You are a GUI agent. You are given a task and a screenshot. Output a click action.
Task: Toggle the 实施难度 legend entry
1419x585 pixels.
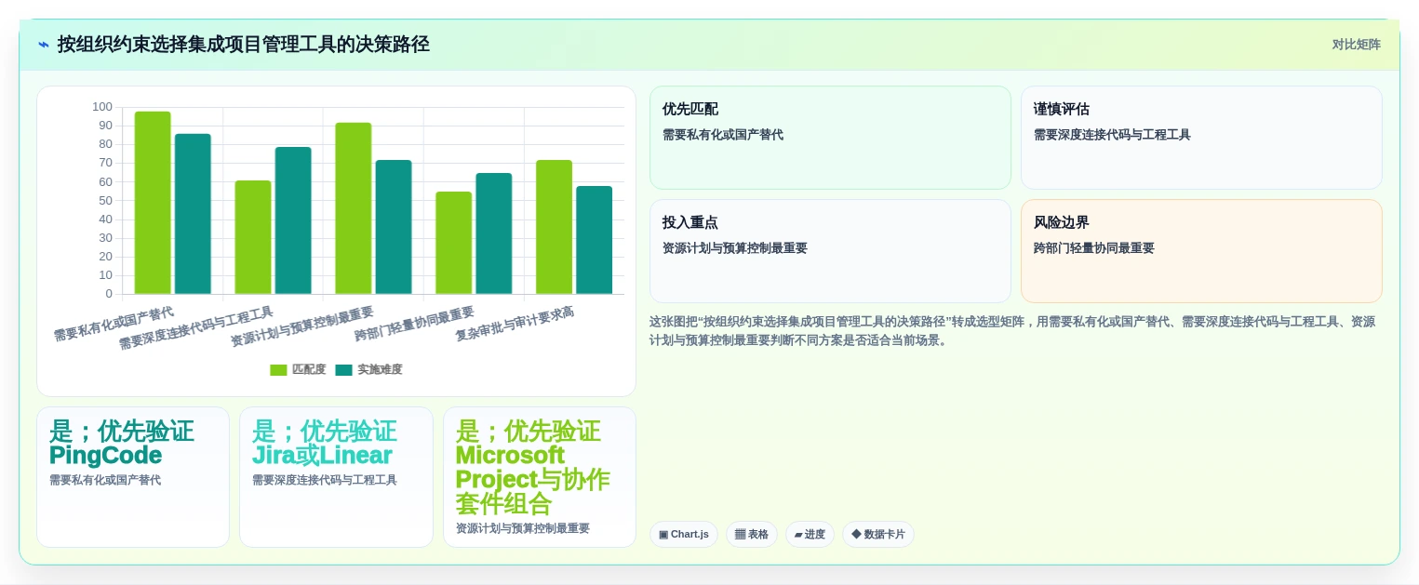[368, 369]
